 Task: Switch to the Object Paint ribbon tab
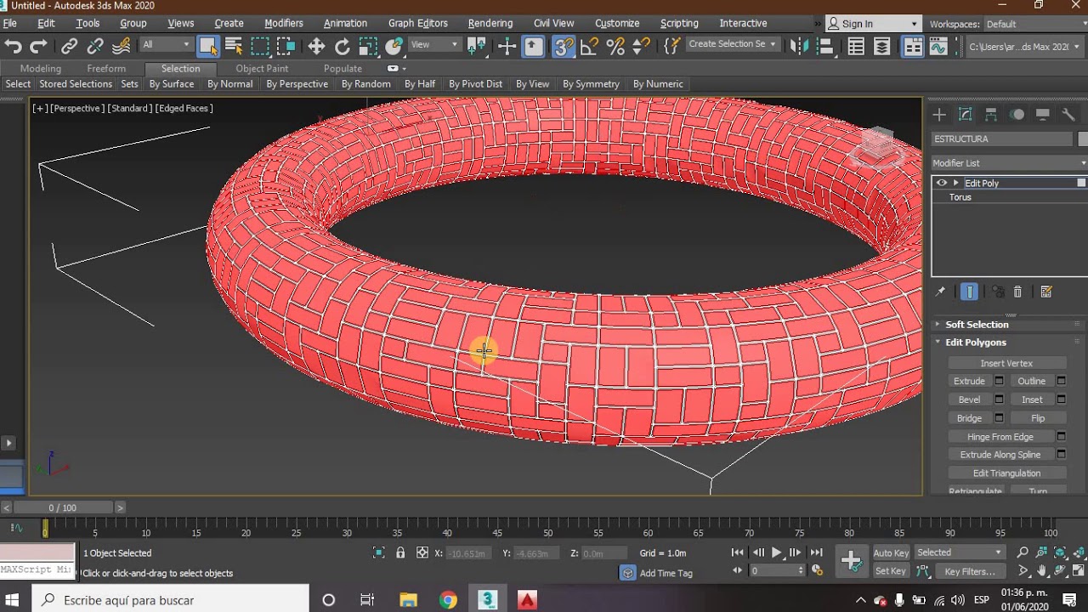click(262, 68)
